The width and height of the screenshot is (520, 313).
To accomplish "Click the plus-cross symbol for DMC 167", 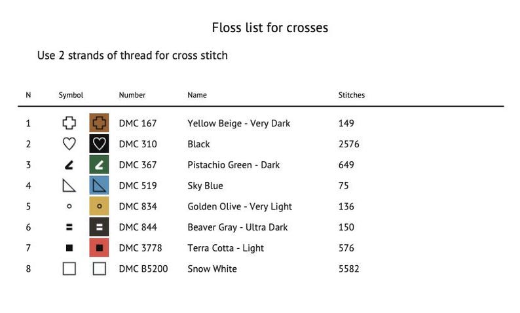I will click(x=69, y=123).
